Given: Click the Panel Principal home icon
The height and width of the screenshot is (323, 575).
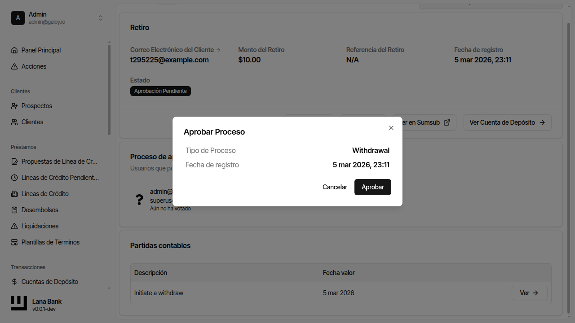Looking at the screenshot, I should 14,50.
